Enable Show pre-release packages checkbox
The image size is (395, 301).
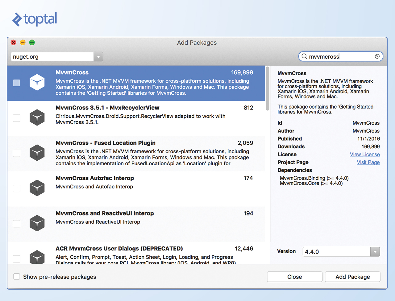pyautogui.click(x=17, y=277)
